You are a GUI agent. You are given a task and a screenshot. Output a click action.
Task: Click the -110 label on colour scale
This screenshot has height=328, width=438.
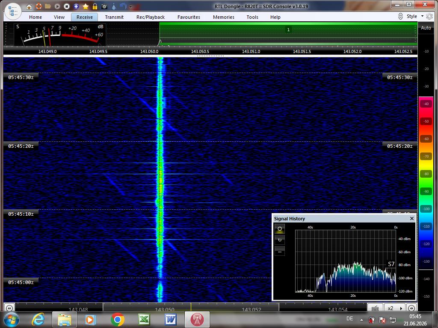pyautogui.click(x=426, y=226)
